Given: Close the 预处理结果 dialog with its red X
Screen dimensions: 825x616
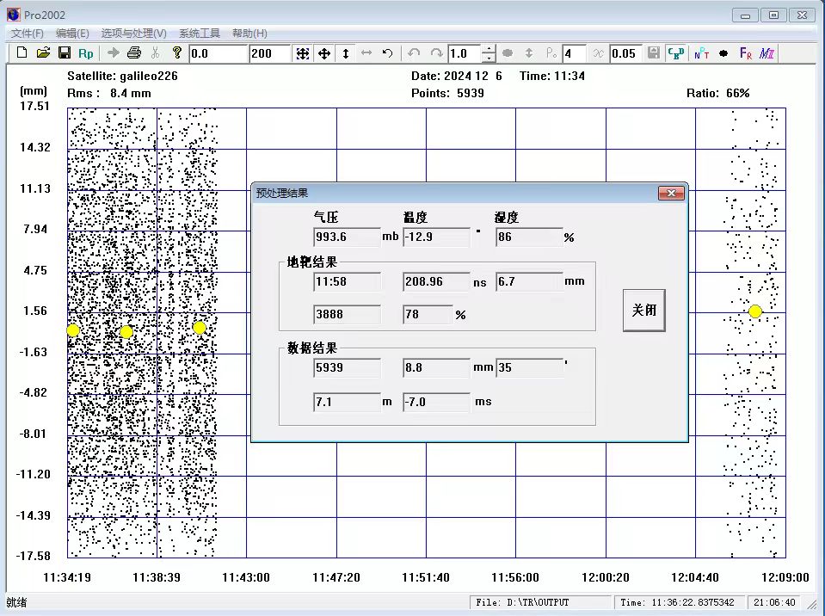Looking at the screenshot, I should [x=671, y=193].
